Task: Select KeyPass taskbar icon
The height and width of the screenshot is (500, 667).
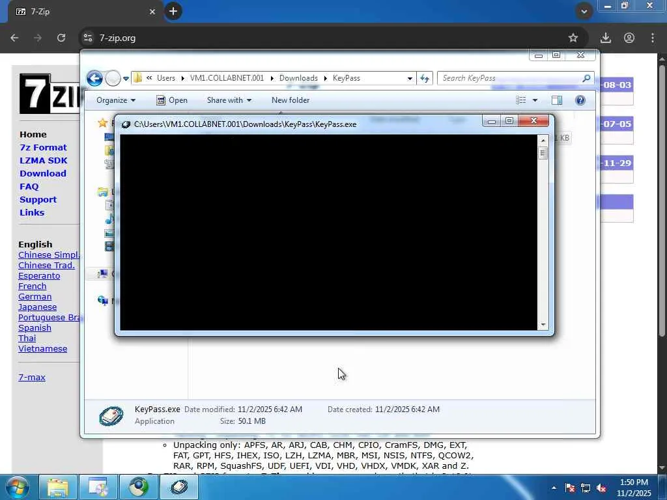Action: [x=179, y=487]
